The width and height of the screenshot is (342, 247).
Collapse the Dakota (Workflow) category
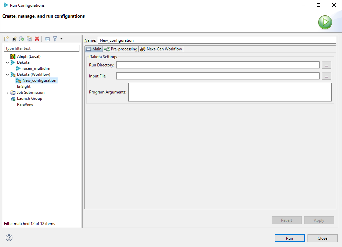pos(7,74)
